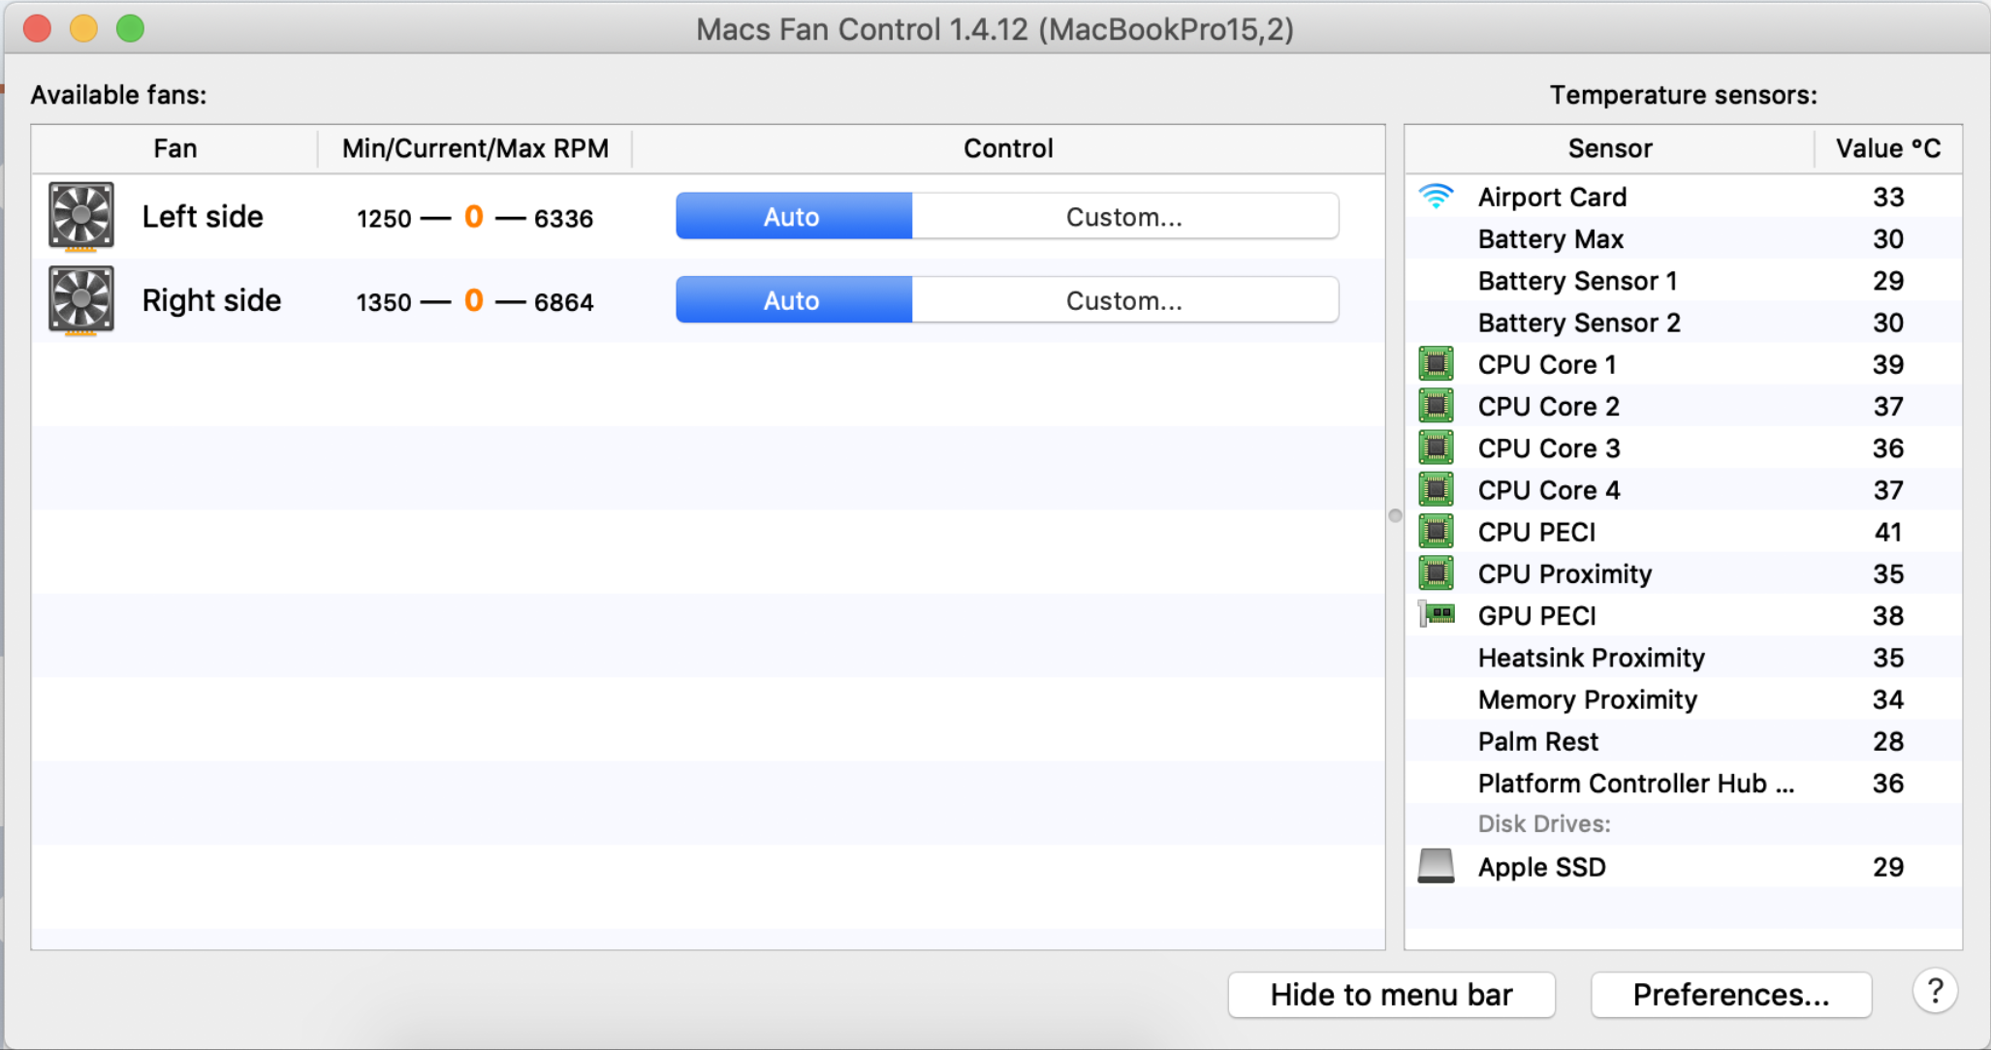Click Left side fan min RPM 1250

pyautogui.click(x=384, y=218)
